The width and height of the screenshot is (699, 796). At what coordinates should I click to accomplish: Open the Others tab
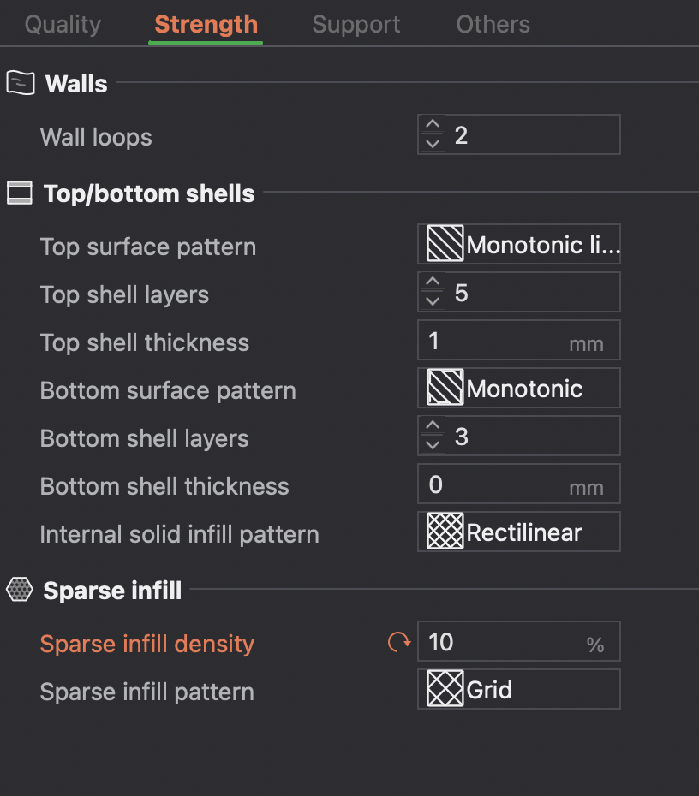click(493, 25)
